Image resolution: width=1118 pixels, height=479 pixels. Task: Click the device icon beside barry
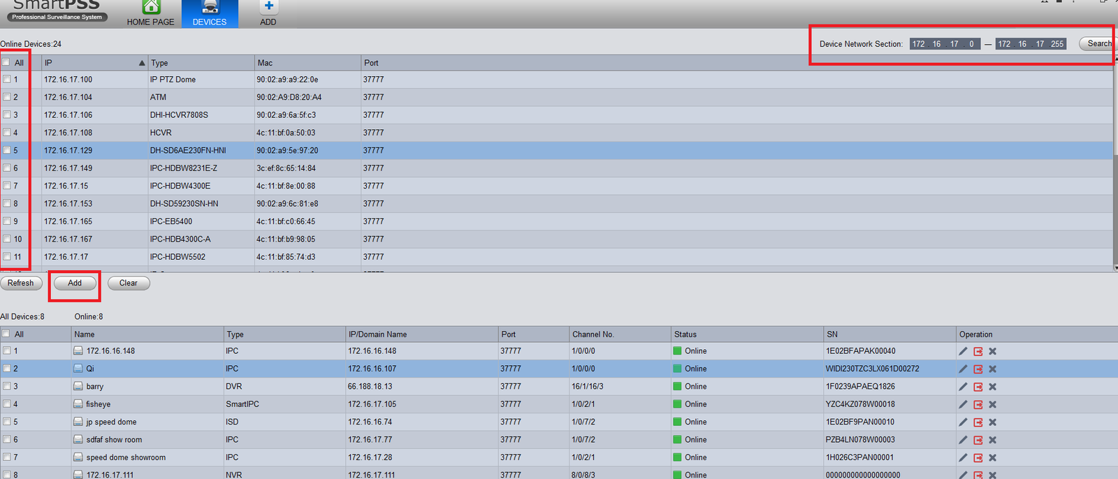79,386
